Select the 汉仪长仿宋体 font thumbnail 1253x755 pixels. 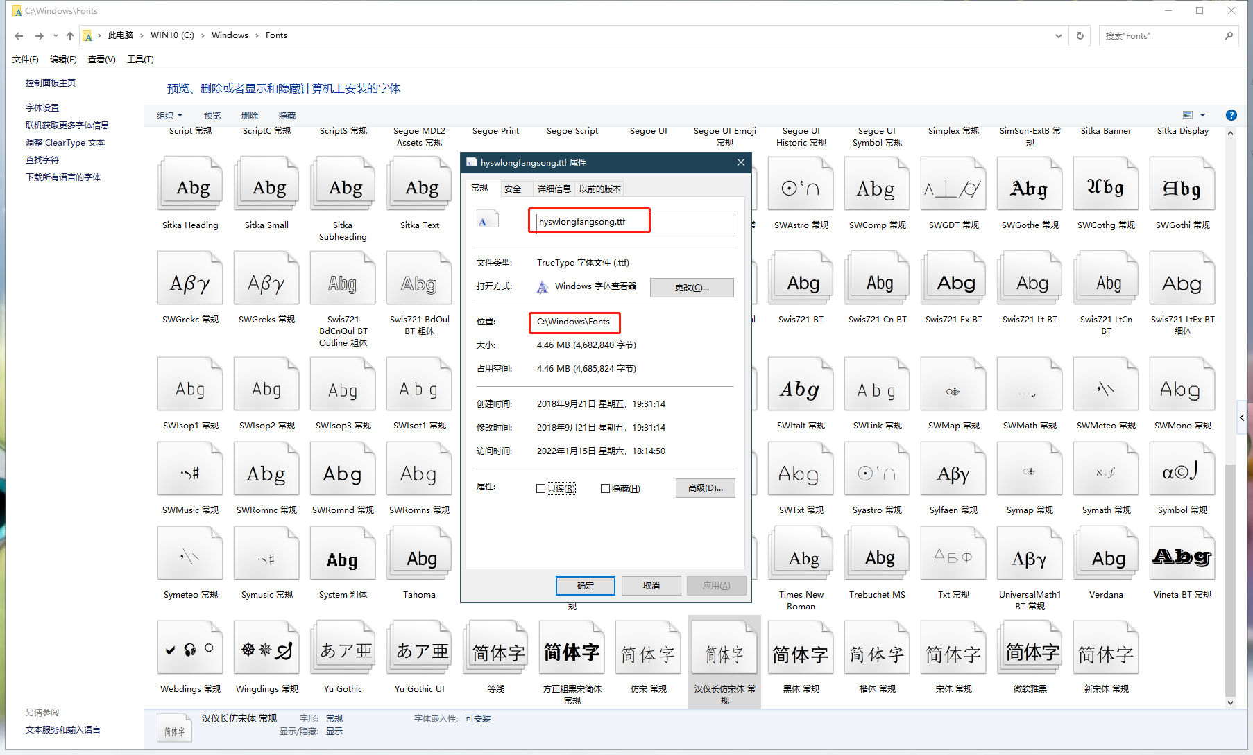pos(724,648)
